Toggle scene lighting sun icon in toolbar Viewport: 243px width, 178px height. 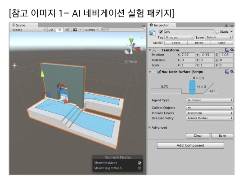(x=60, y=30)
